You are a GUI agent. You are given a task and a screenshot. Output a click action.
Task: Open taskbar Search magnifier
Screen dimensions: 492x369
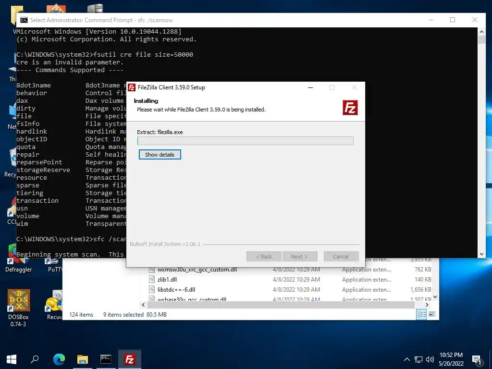[x=35, y=359]
